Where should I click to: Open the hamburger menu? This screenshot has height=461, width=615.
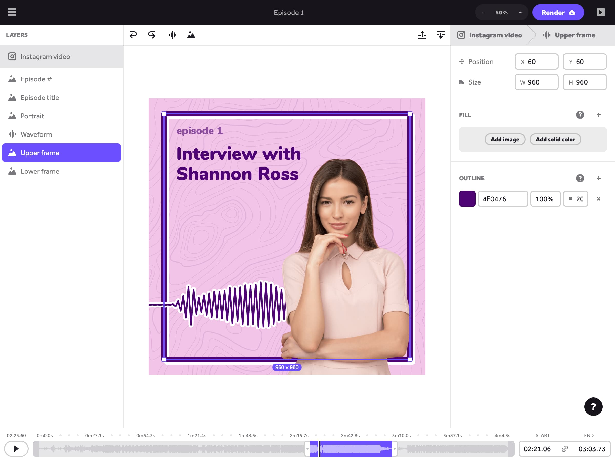[x=12, y=12]
